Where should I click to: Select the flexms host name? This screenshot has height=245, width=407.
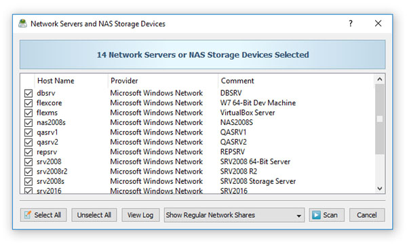pyautogui.click(x=47, y=113)
